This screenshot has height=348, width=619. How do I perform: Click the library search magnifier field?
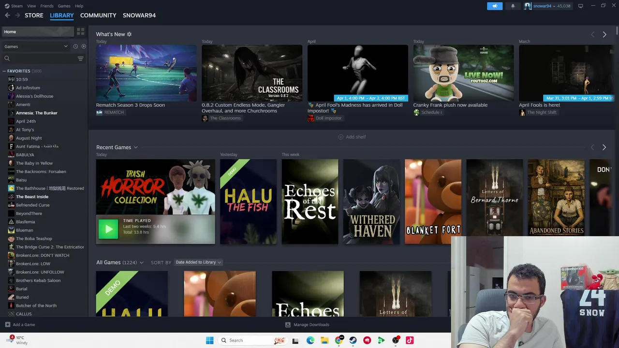coord(7,58)
